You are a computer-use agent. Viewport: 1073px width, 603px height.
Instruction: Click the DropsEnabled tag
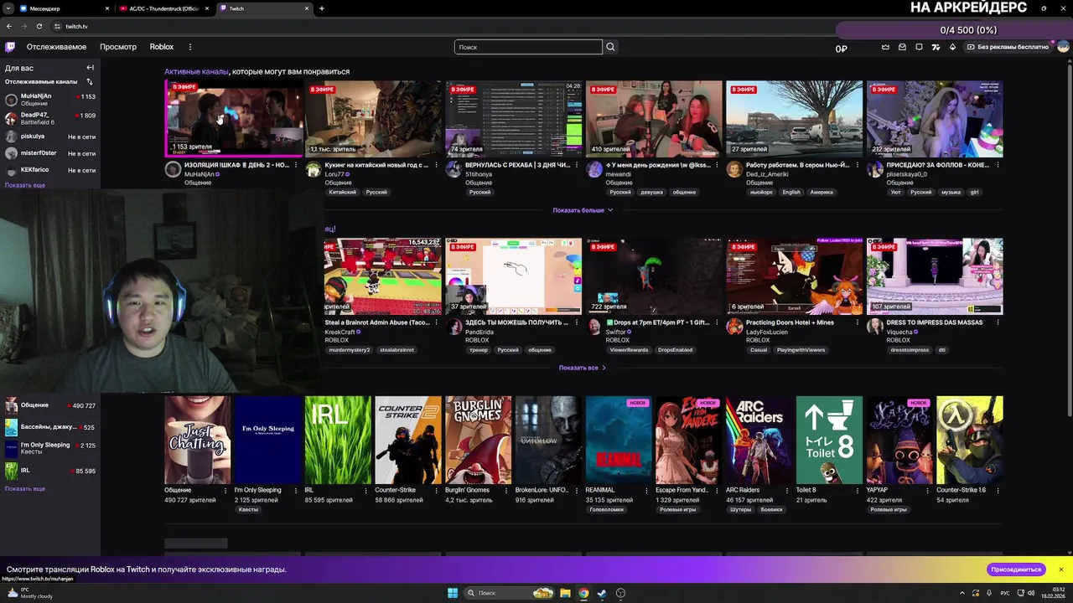point(675,350)
